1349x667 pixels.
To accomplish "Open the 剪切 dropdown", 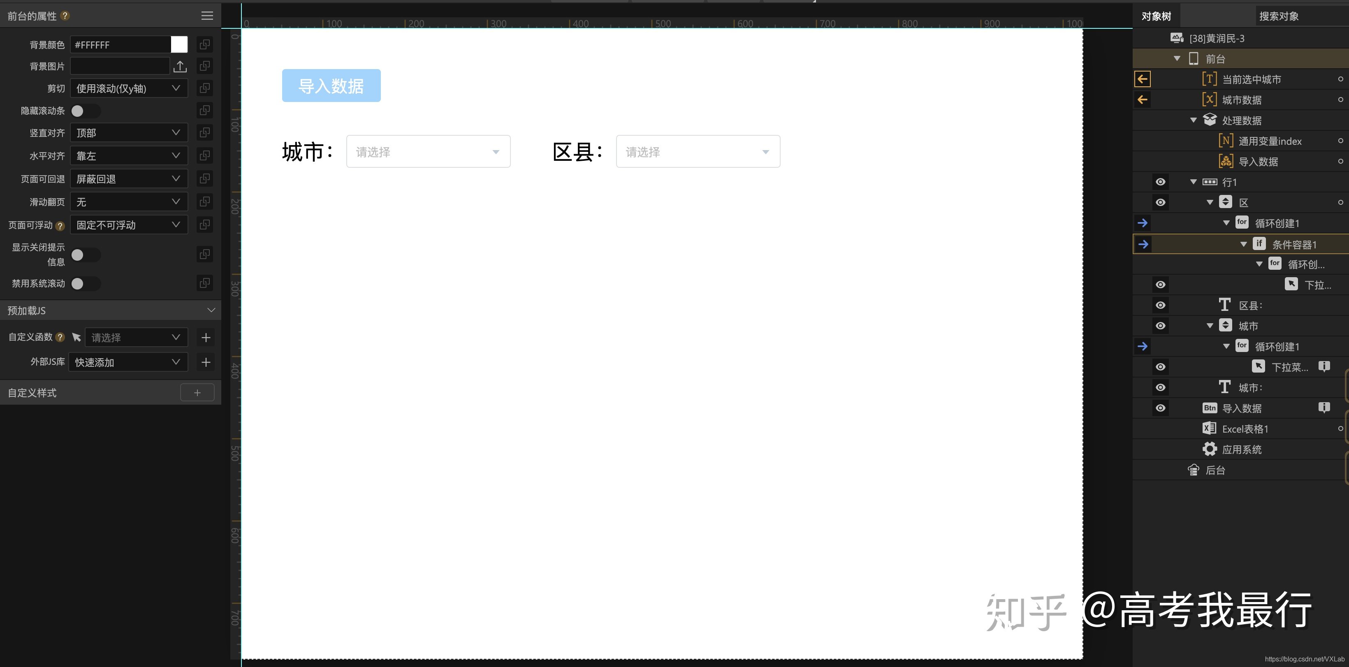I will coord(129,88).
